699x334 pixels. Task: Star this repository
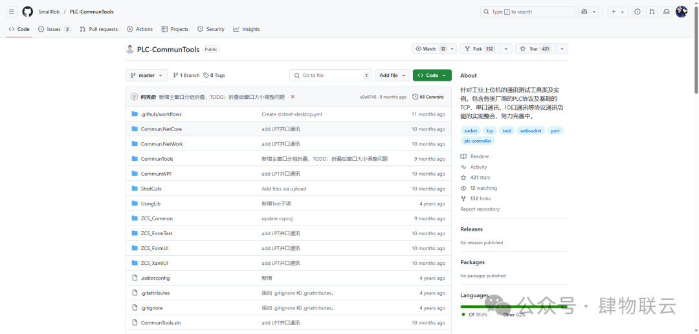coord(535,49)
